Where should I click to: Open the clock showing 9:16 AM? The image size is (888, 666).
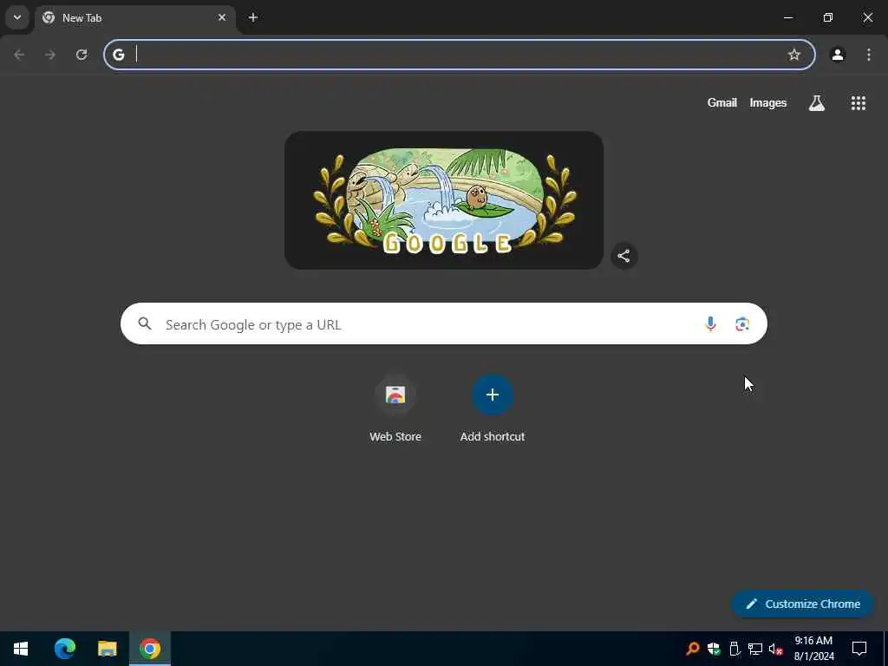click(x=813, y=649)
